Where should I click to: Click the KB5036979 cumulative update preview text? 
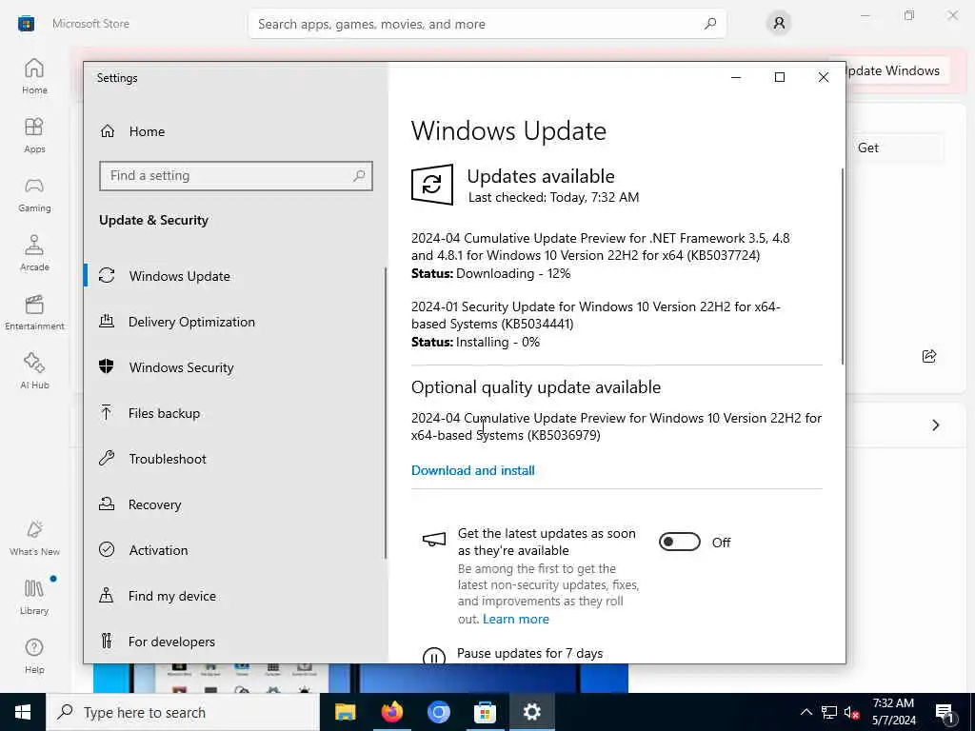(616, 426)
